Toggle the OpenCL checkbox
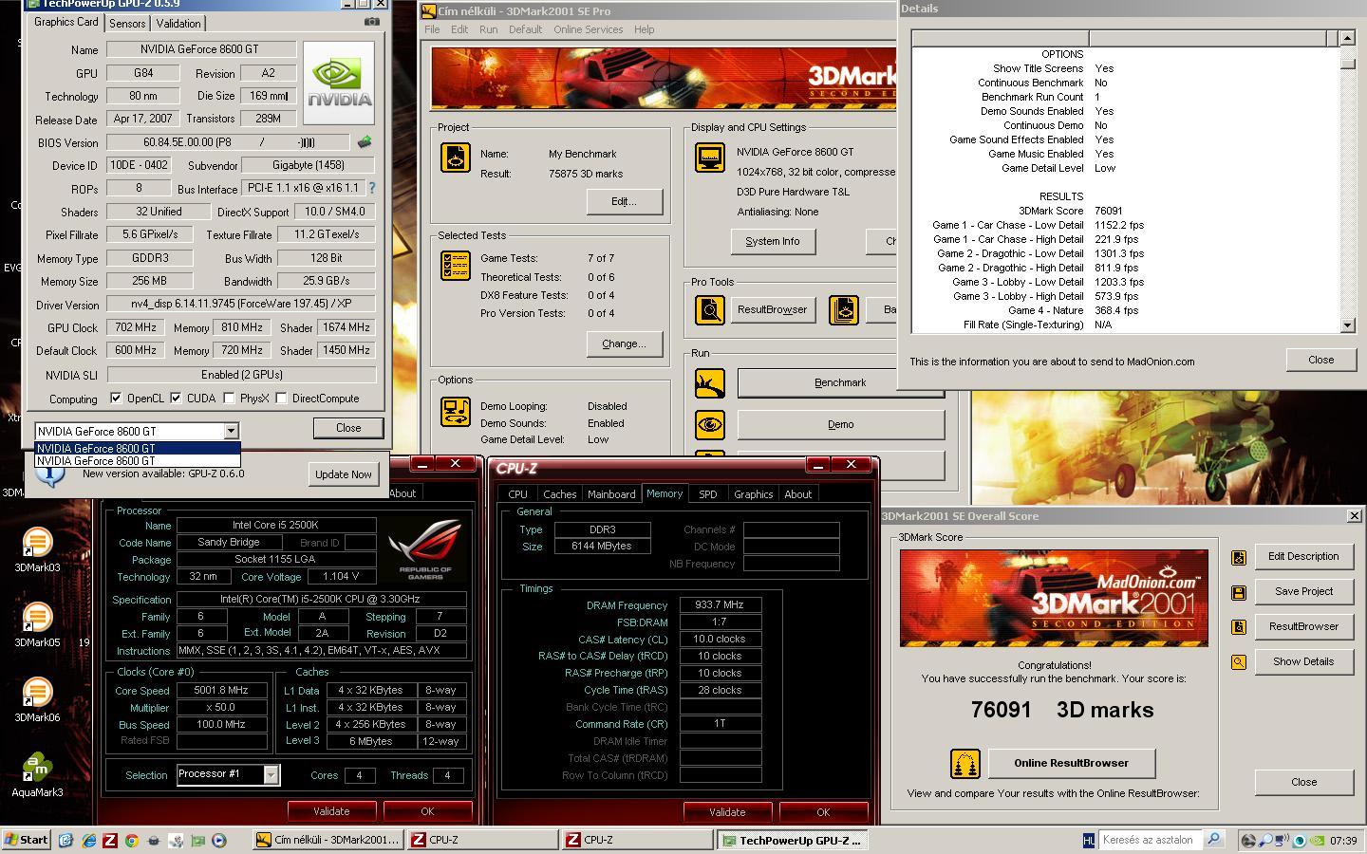This screenshot has height=854, width=1367. click(116, 399)
